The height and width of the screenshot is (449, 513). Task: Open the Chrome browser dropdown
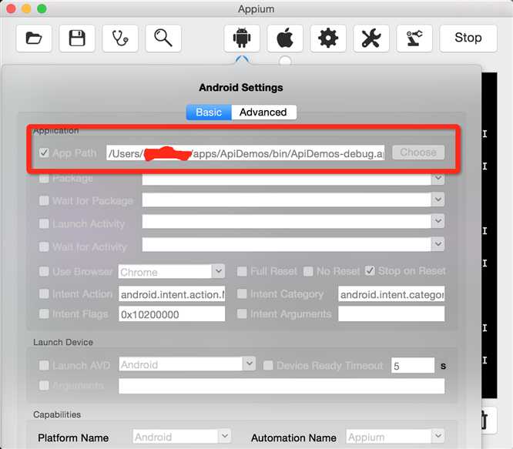(219, 271)
